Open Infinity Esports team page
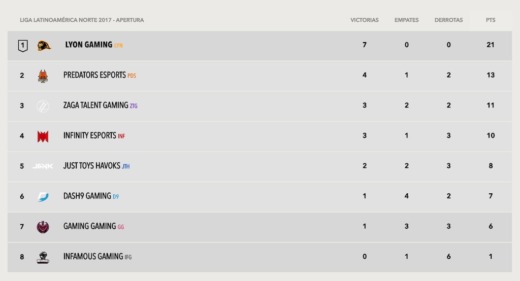Screen dimensions: 520x281 click(89, 135)
